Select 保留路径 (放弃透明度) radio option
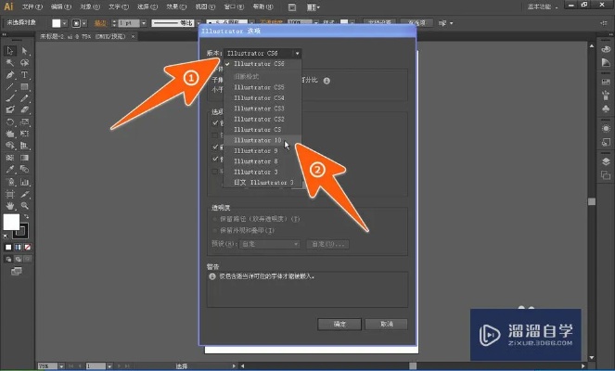The width and height of the screenshot is (615, 371). (215, 219)
